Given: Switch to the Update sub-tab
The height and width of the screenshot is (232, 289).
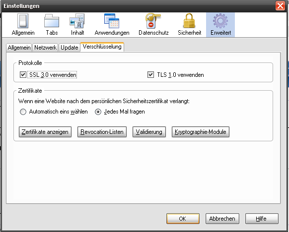Looking at the screenshot, I should click(x=70, y=48).
